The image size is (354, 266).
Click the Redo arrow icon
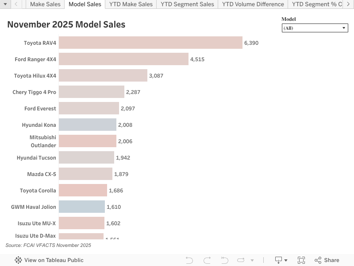coord(207,260)
